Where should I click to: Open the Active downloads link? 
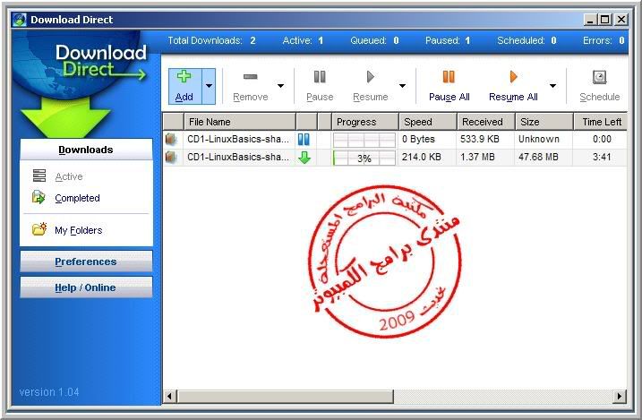[x=69, y=176]
